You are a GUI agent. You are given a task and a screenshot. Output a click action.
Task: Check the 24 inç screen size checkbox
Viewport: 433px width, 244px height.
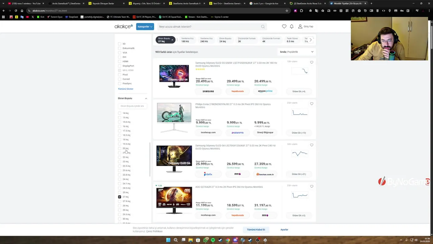click(x=119, y=179)
